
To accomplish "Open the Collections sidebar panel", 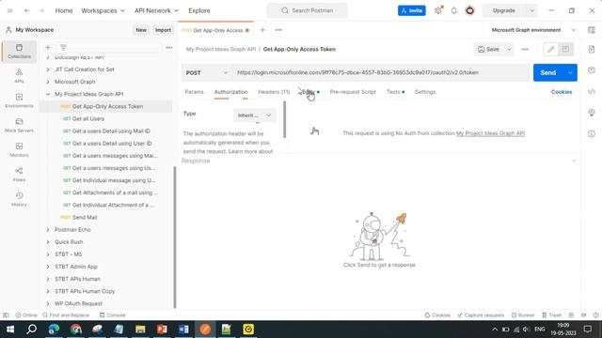I will point(19,52).
